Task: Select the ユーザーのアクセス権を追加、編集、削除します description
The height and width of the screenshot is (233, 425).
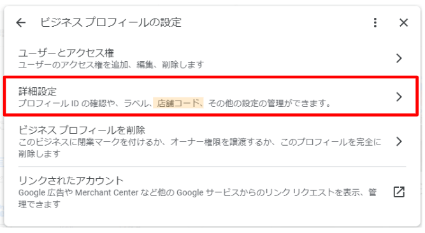Action: (x=111, y=65)
